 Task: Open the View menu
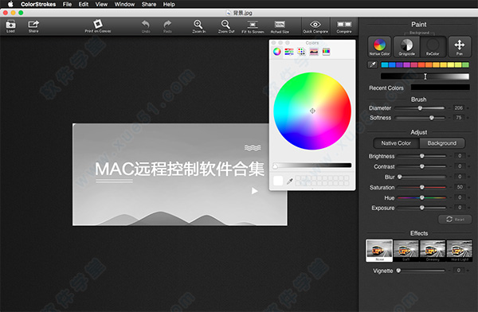point(101,4)
